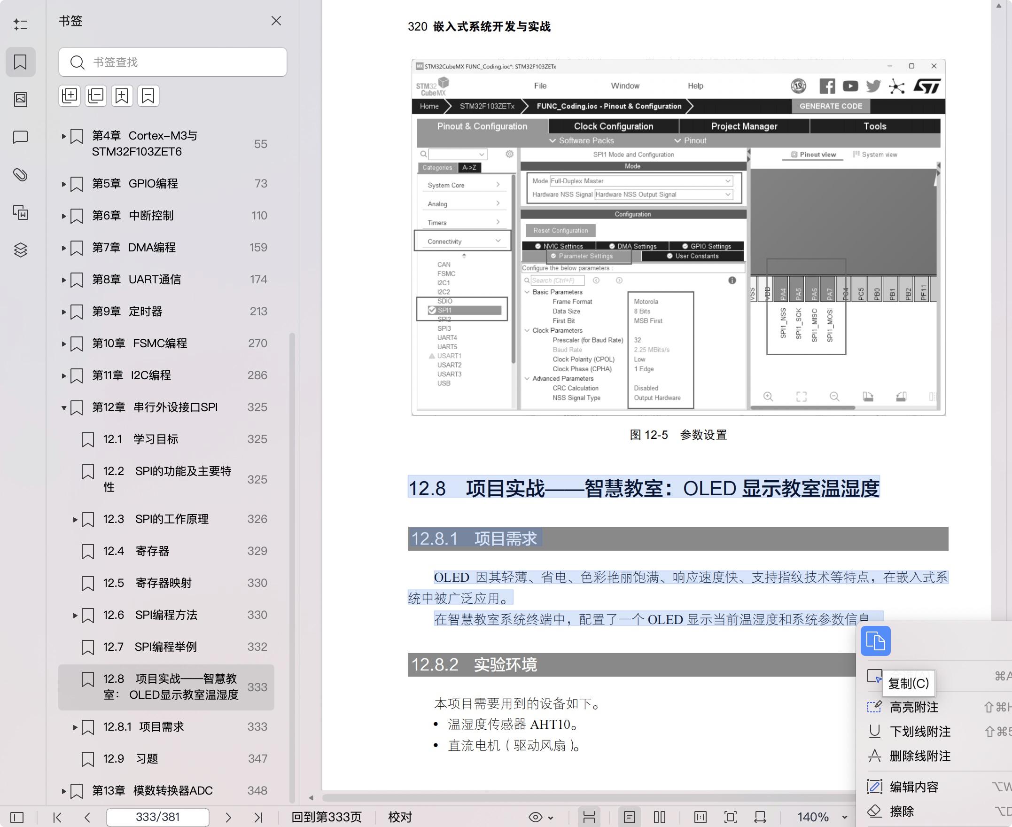Go to bookmark 12.7 SPI编程举例

pyautogui.click(x=166, y=647)
